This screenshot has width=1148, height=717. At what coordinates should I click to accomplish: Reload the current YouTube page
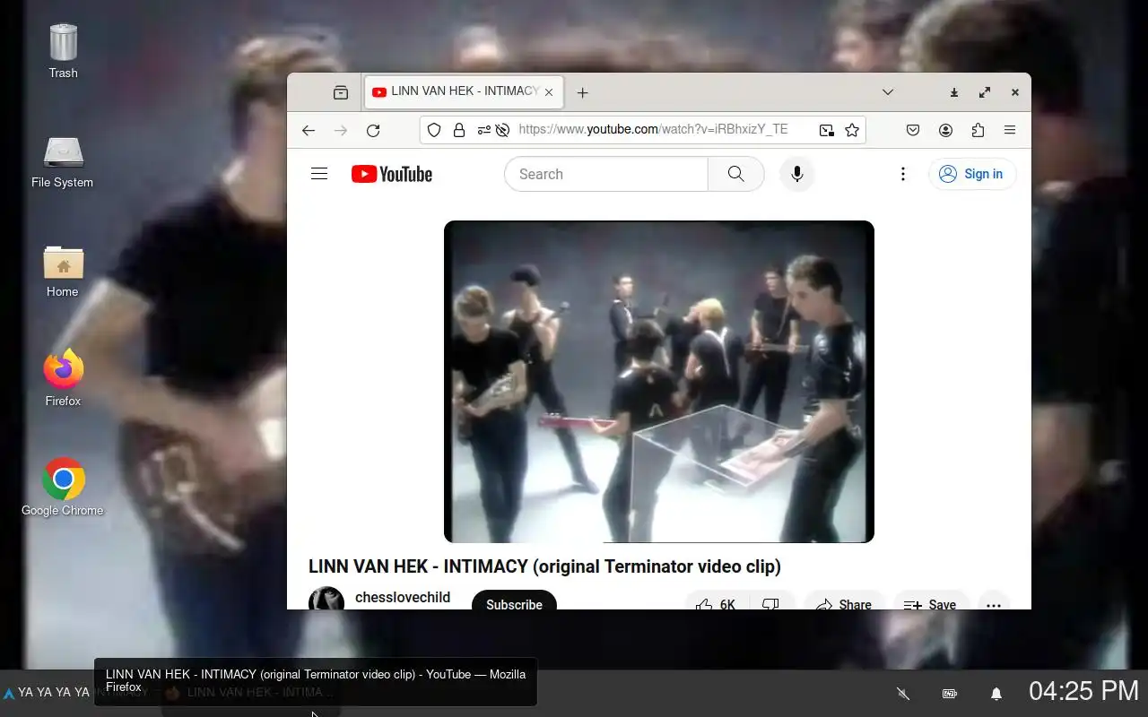(x=373, y=130)
